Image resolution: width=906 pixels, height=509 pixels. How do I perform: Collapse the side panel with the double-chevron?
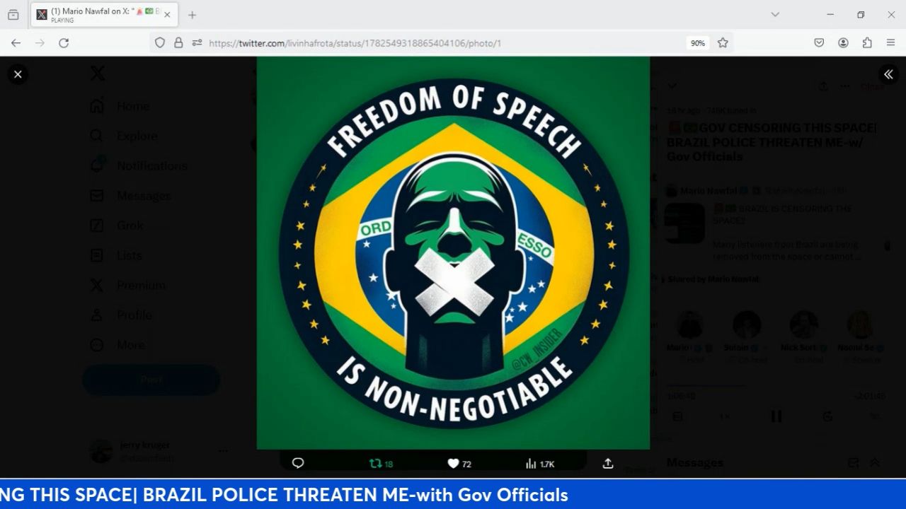click(888, 74)
